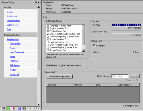Sort by Font name column header

60,85
